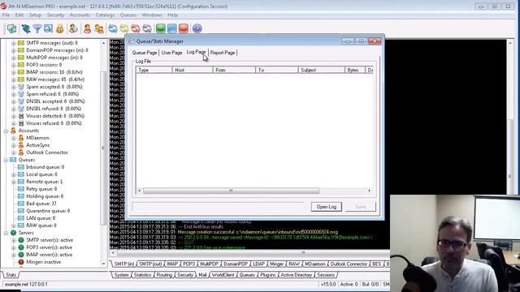520x292 pixels.
Task: Click the Queue/Stats Manager title bar icon
Action: pyautogui.click(x=132, y=41)
